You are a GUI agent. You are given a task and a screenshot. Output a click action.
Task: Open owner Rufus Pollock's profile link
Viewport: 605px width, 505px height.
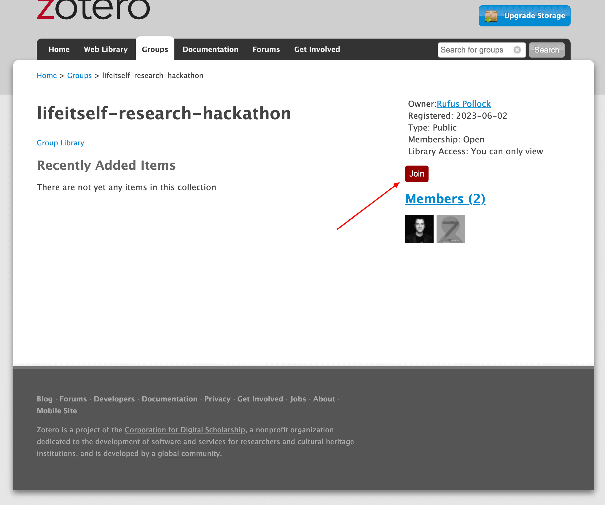(x=464, y=104)
